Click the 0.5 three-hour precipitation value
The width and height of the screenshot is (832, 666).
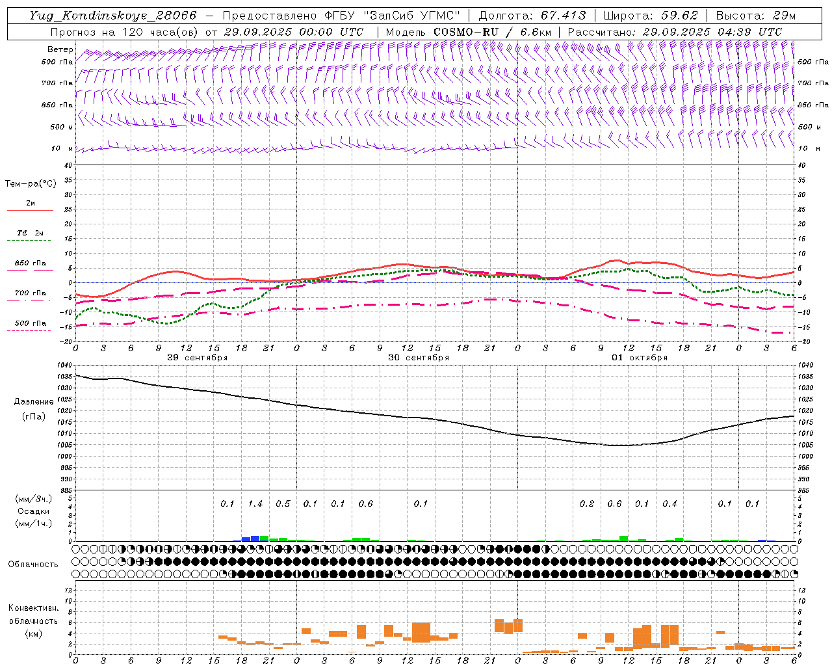(283, 504)
